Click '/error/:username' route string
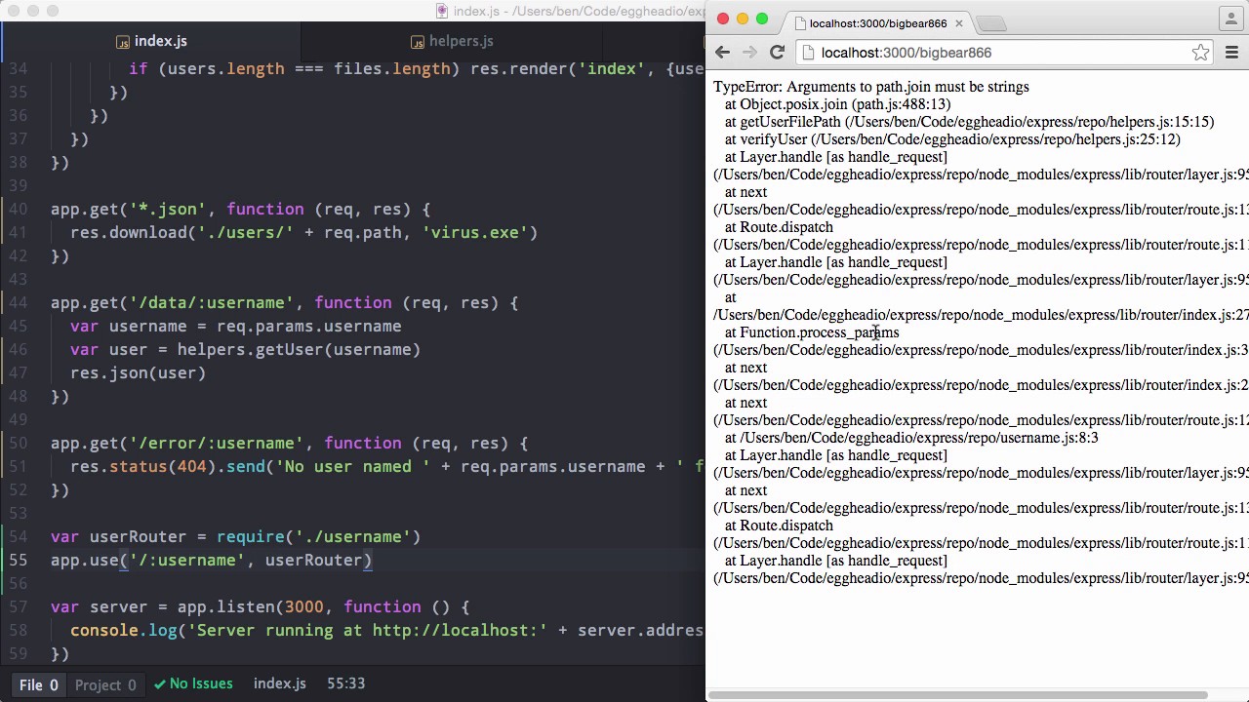Screen dimensions: 1249x702 [217, 443]
